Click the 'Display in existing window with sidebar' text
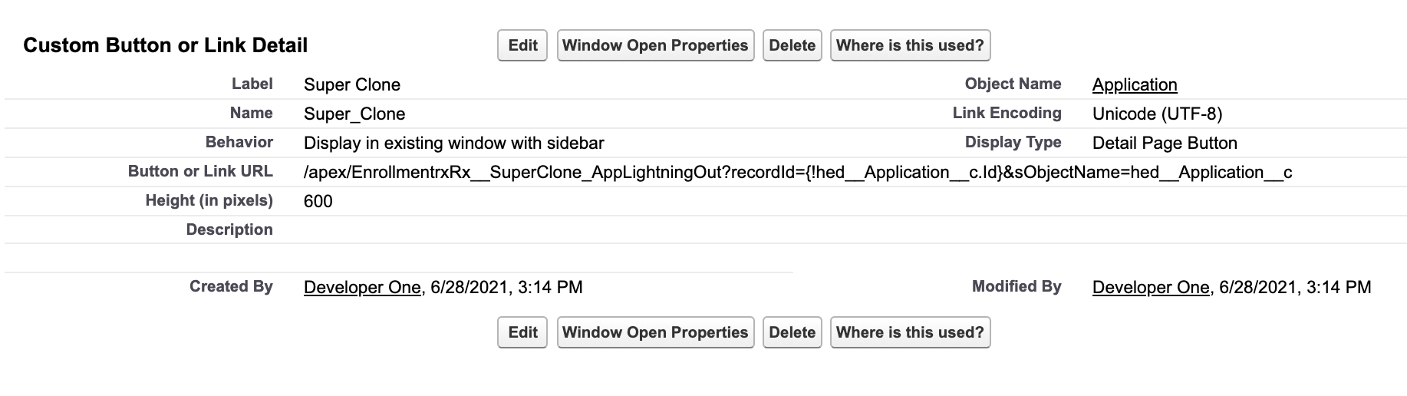1407x396 pixels. pos(454,144)
